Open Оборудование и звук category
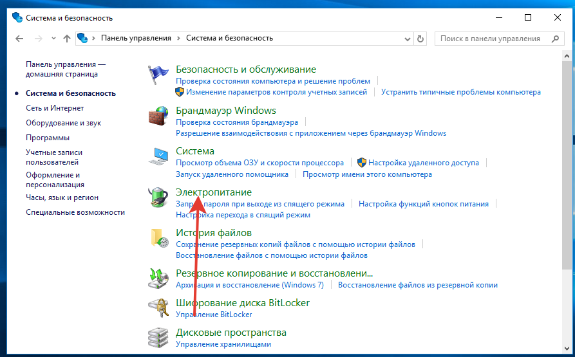This screenshot has width=575, height=357. point(64,123)
